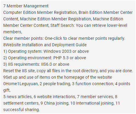Click the 'Clear member points' line
Image resolution: width=136 pixels, height=114 pixels.
click(x=64, y=38)
